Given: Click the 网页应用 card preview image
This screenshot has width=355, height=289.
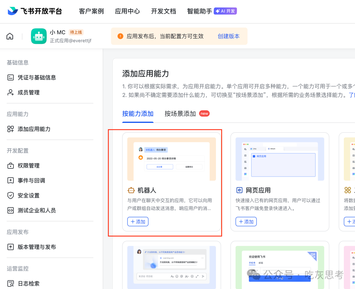Looking at the screenshot, I should pyautogui.click(x=280, y=159).
